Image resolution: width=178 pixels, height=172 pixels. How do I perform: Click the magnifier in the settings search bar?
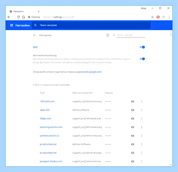coord(35,25)
